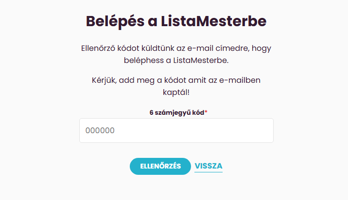Click "beléphess a ListaMesterbe." text line
Viewport: 348px width, 200px height.
tap(176, 62)
